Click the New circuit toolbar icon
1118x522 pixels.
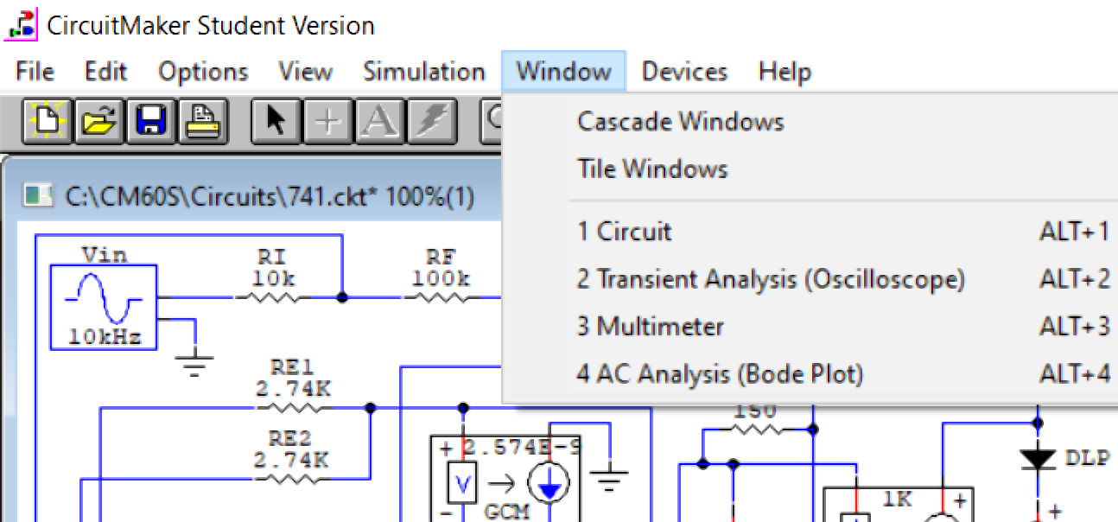pyautogui.click(x=48, y=122)
